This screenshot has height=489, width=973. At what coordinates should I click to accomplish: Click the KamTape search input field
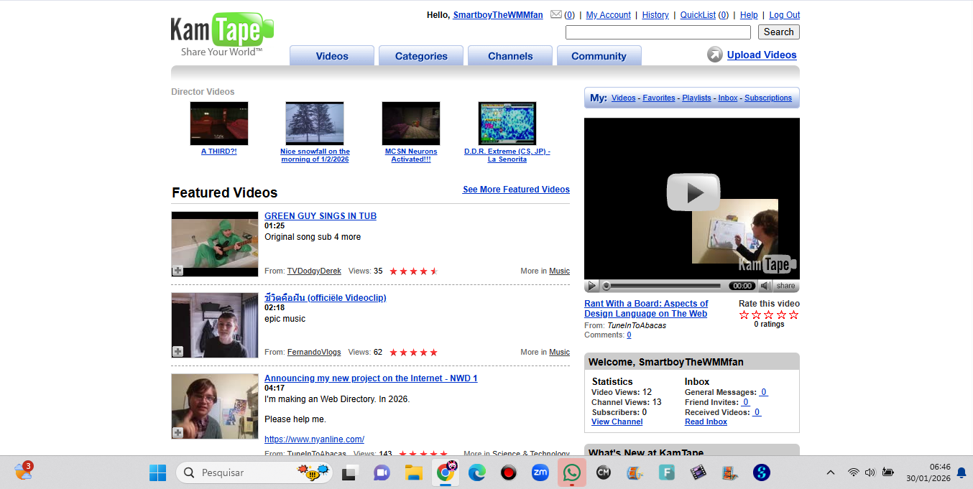(658, 32)
